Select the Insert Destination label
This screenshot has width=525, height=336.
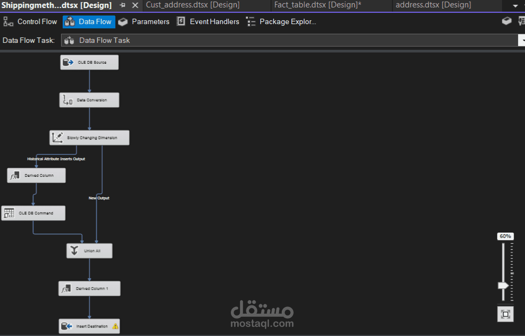point(92,326)
